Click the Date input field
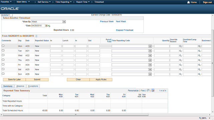 [x=38, y=26]
